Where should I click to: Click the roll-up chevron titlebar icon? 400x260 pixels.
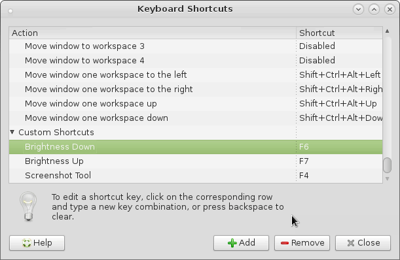[374, 9]
